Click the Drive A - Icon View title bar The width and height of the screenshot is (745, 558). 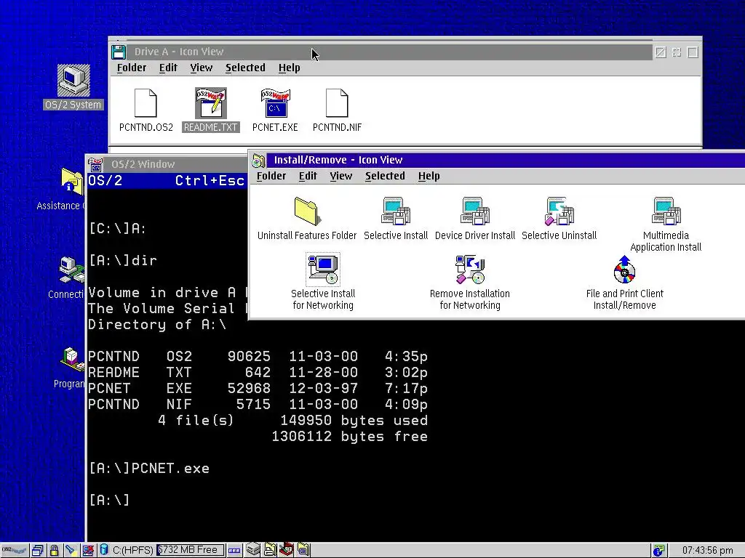(x=390, y=52)
